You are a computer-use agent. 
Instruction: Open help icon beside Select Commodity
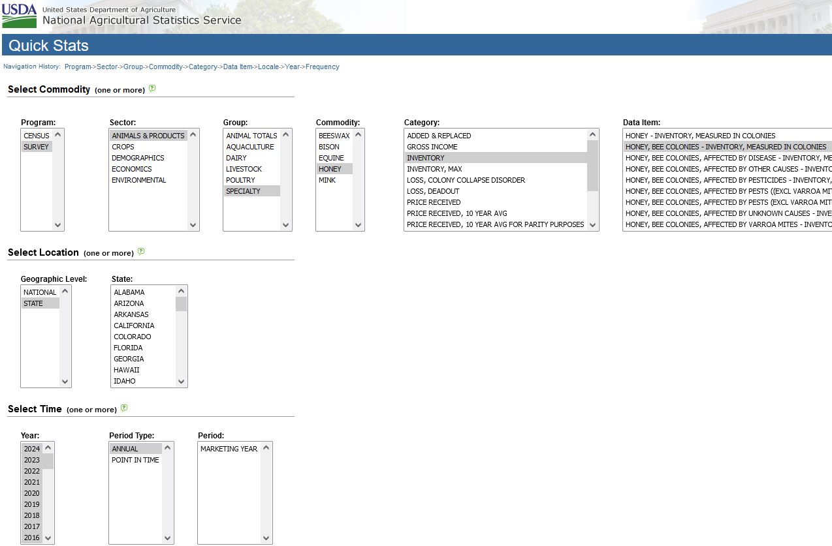point(152,89)
